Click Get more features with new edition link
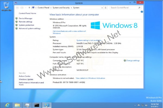The width and height of the screenshot is (163, 108). click(x=69, y=32)
